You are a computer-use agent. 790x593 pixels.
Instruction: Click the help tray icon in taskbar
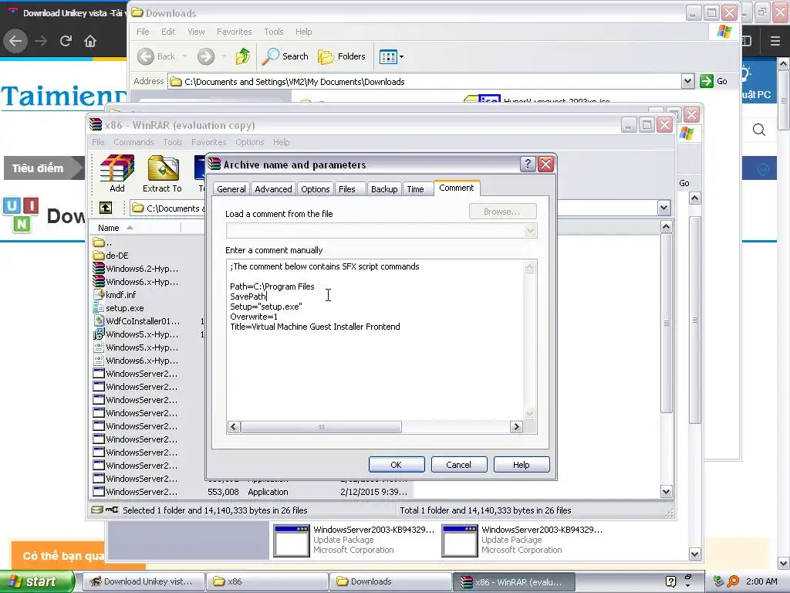[x=670, y=581]
